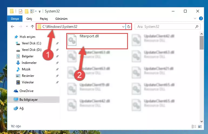This screenshot has width=208, height=134.
Task: Click pin icon next to İndirmeler
Action: click(57, 63)
